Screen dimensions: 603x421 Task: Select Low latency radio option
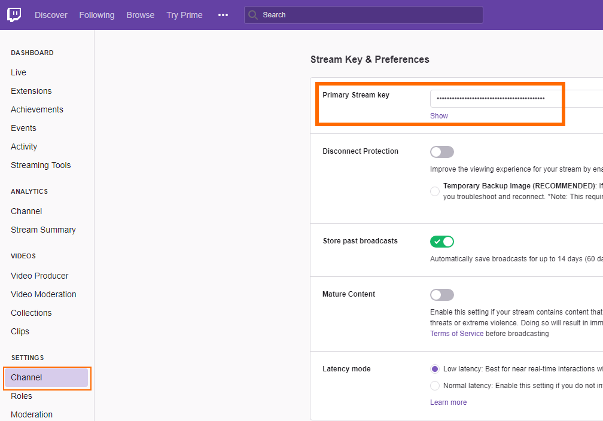[435, 369]
